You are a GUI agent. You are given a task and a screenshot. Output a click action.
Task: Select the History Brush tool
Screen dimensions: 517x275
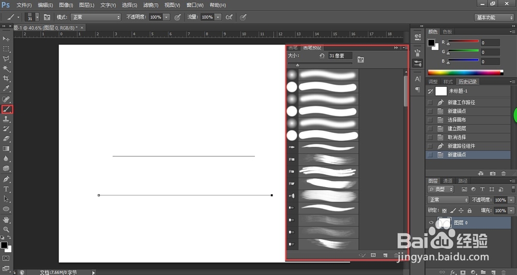coord(6,129)
